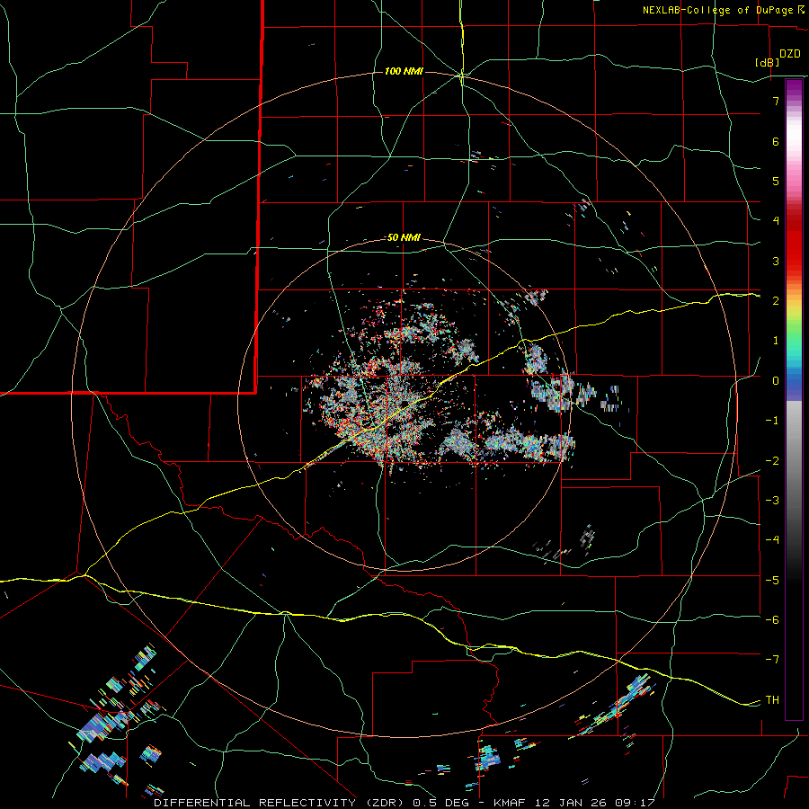Viewport: 809px width, 809px height.
Task: Click the -4 value on the color scale
Action: pyautogui.click(x=772, y=540)
